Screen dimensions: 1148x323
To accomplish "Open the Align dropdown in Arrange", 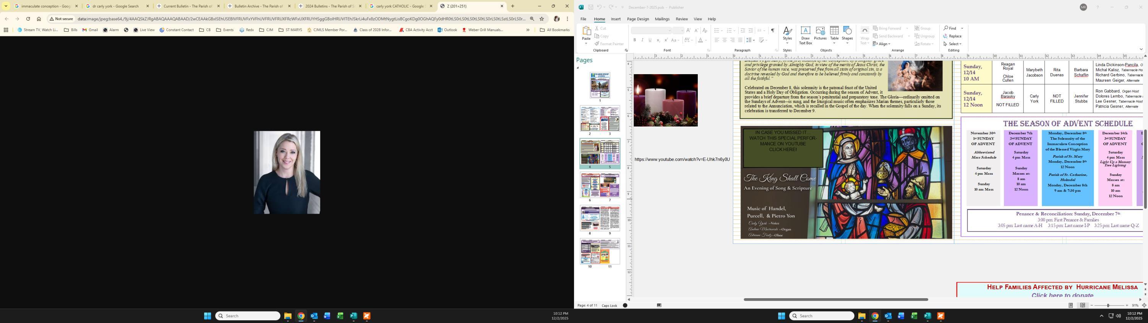I will [x=882, y=44].
